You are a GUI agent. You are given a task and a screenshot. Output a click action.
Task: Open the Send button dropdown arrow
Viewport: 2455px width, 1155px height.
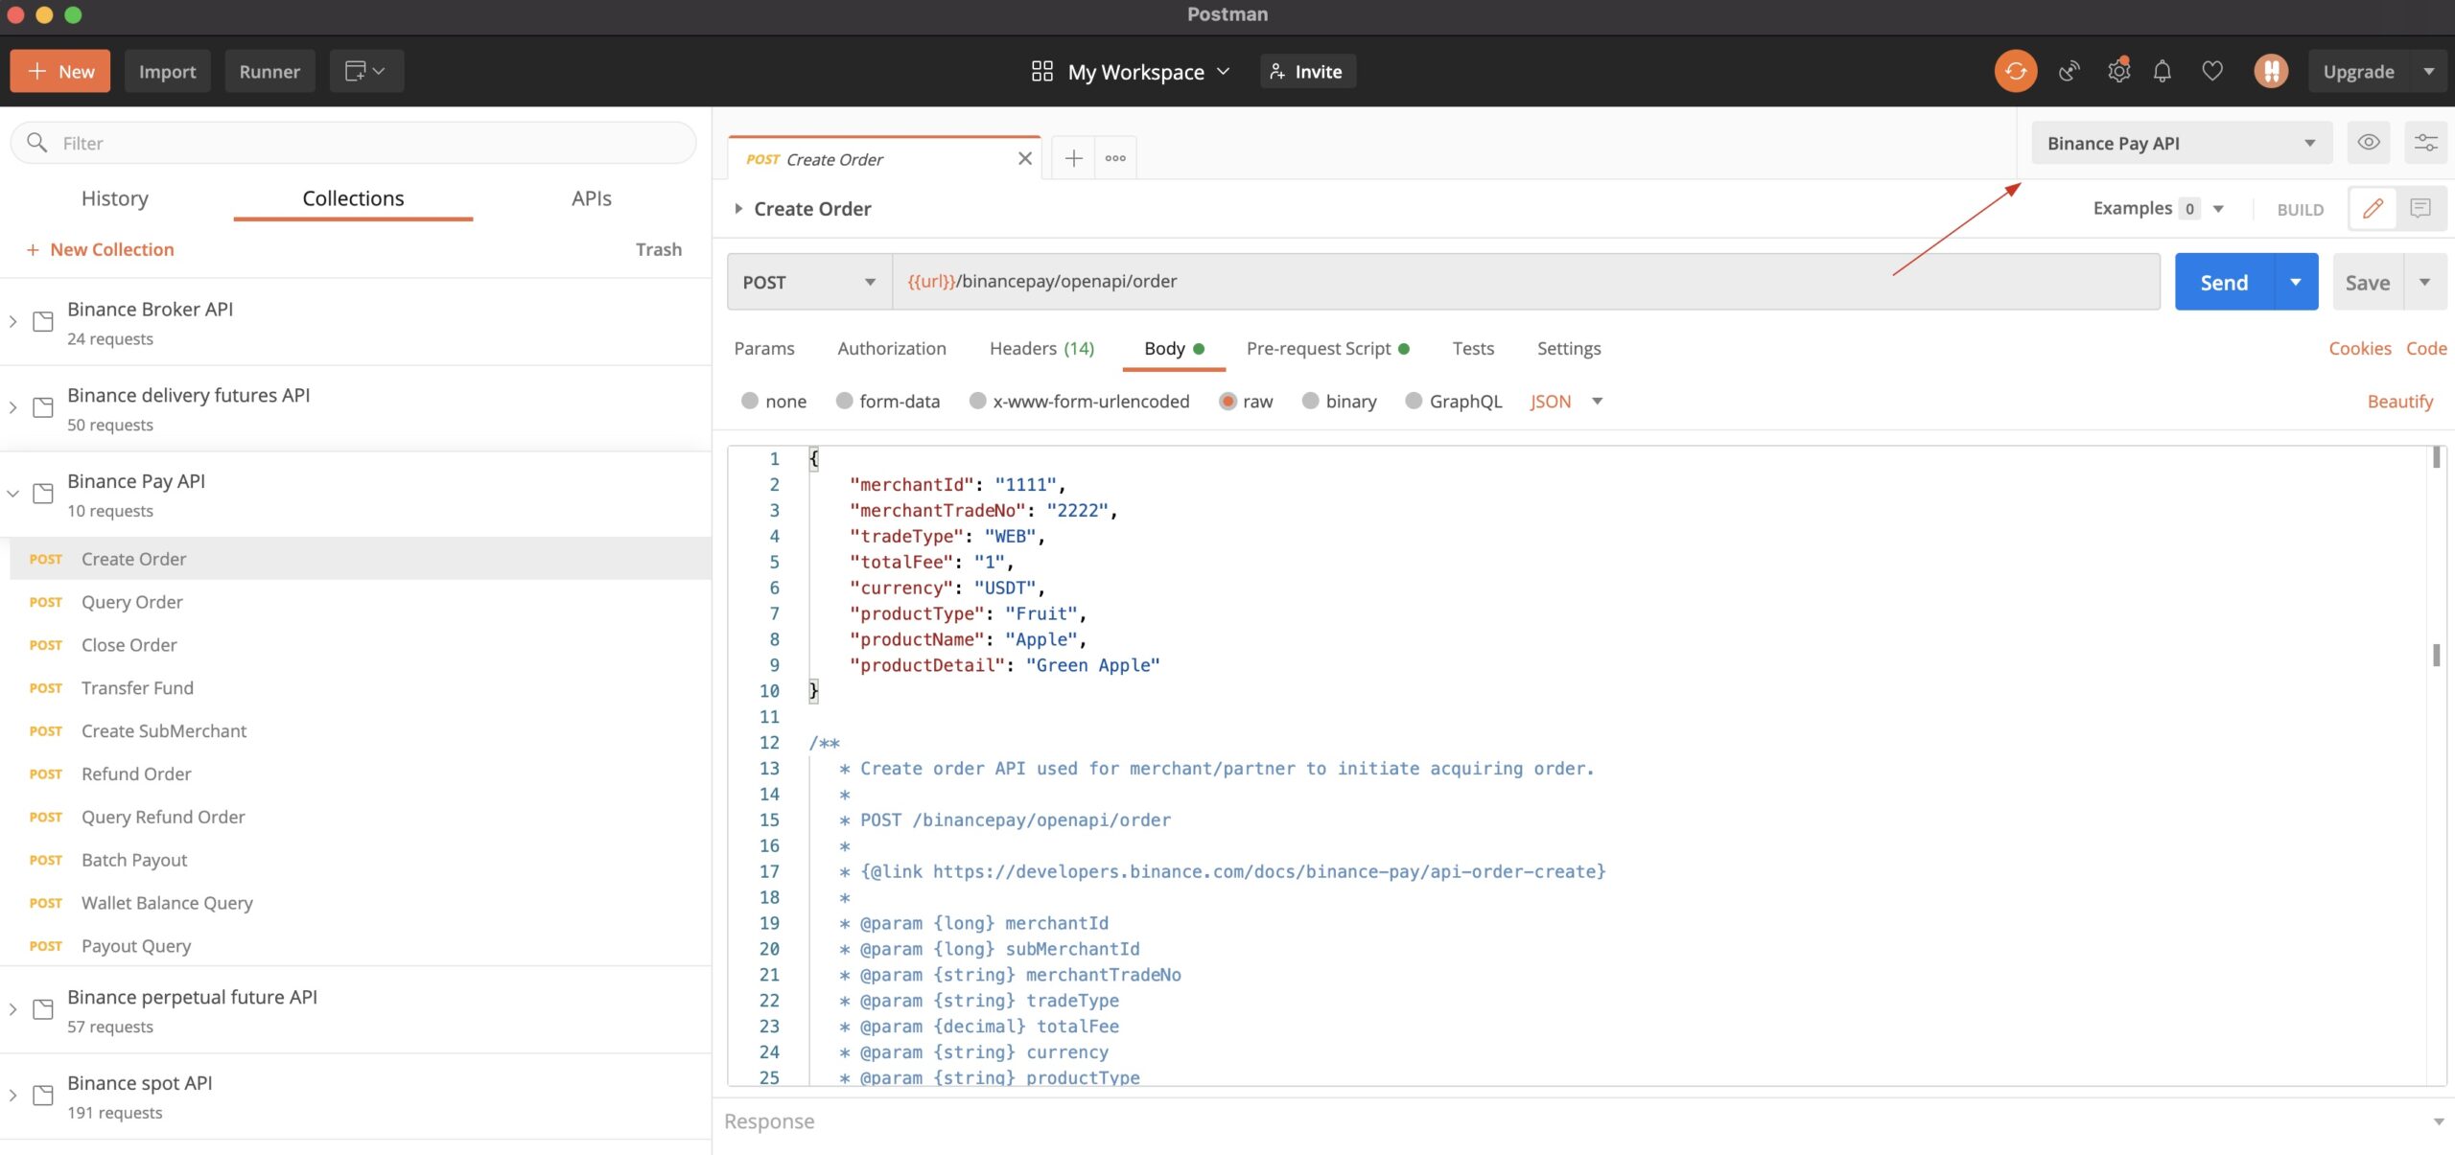click(x=2295, y=282)
